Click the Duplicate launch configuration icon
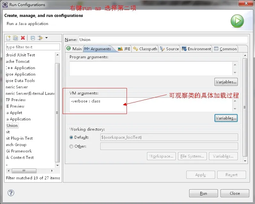 (x=15, y=38)
